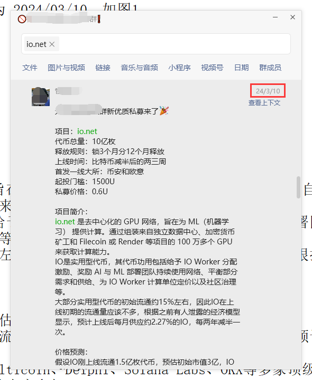312x380 pixels.
Task: Click the red exclamation mark icon
Action: coord(99,19)
